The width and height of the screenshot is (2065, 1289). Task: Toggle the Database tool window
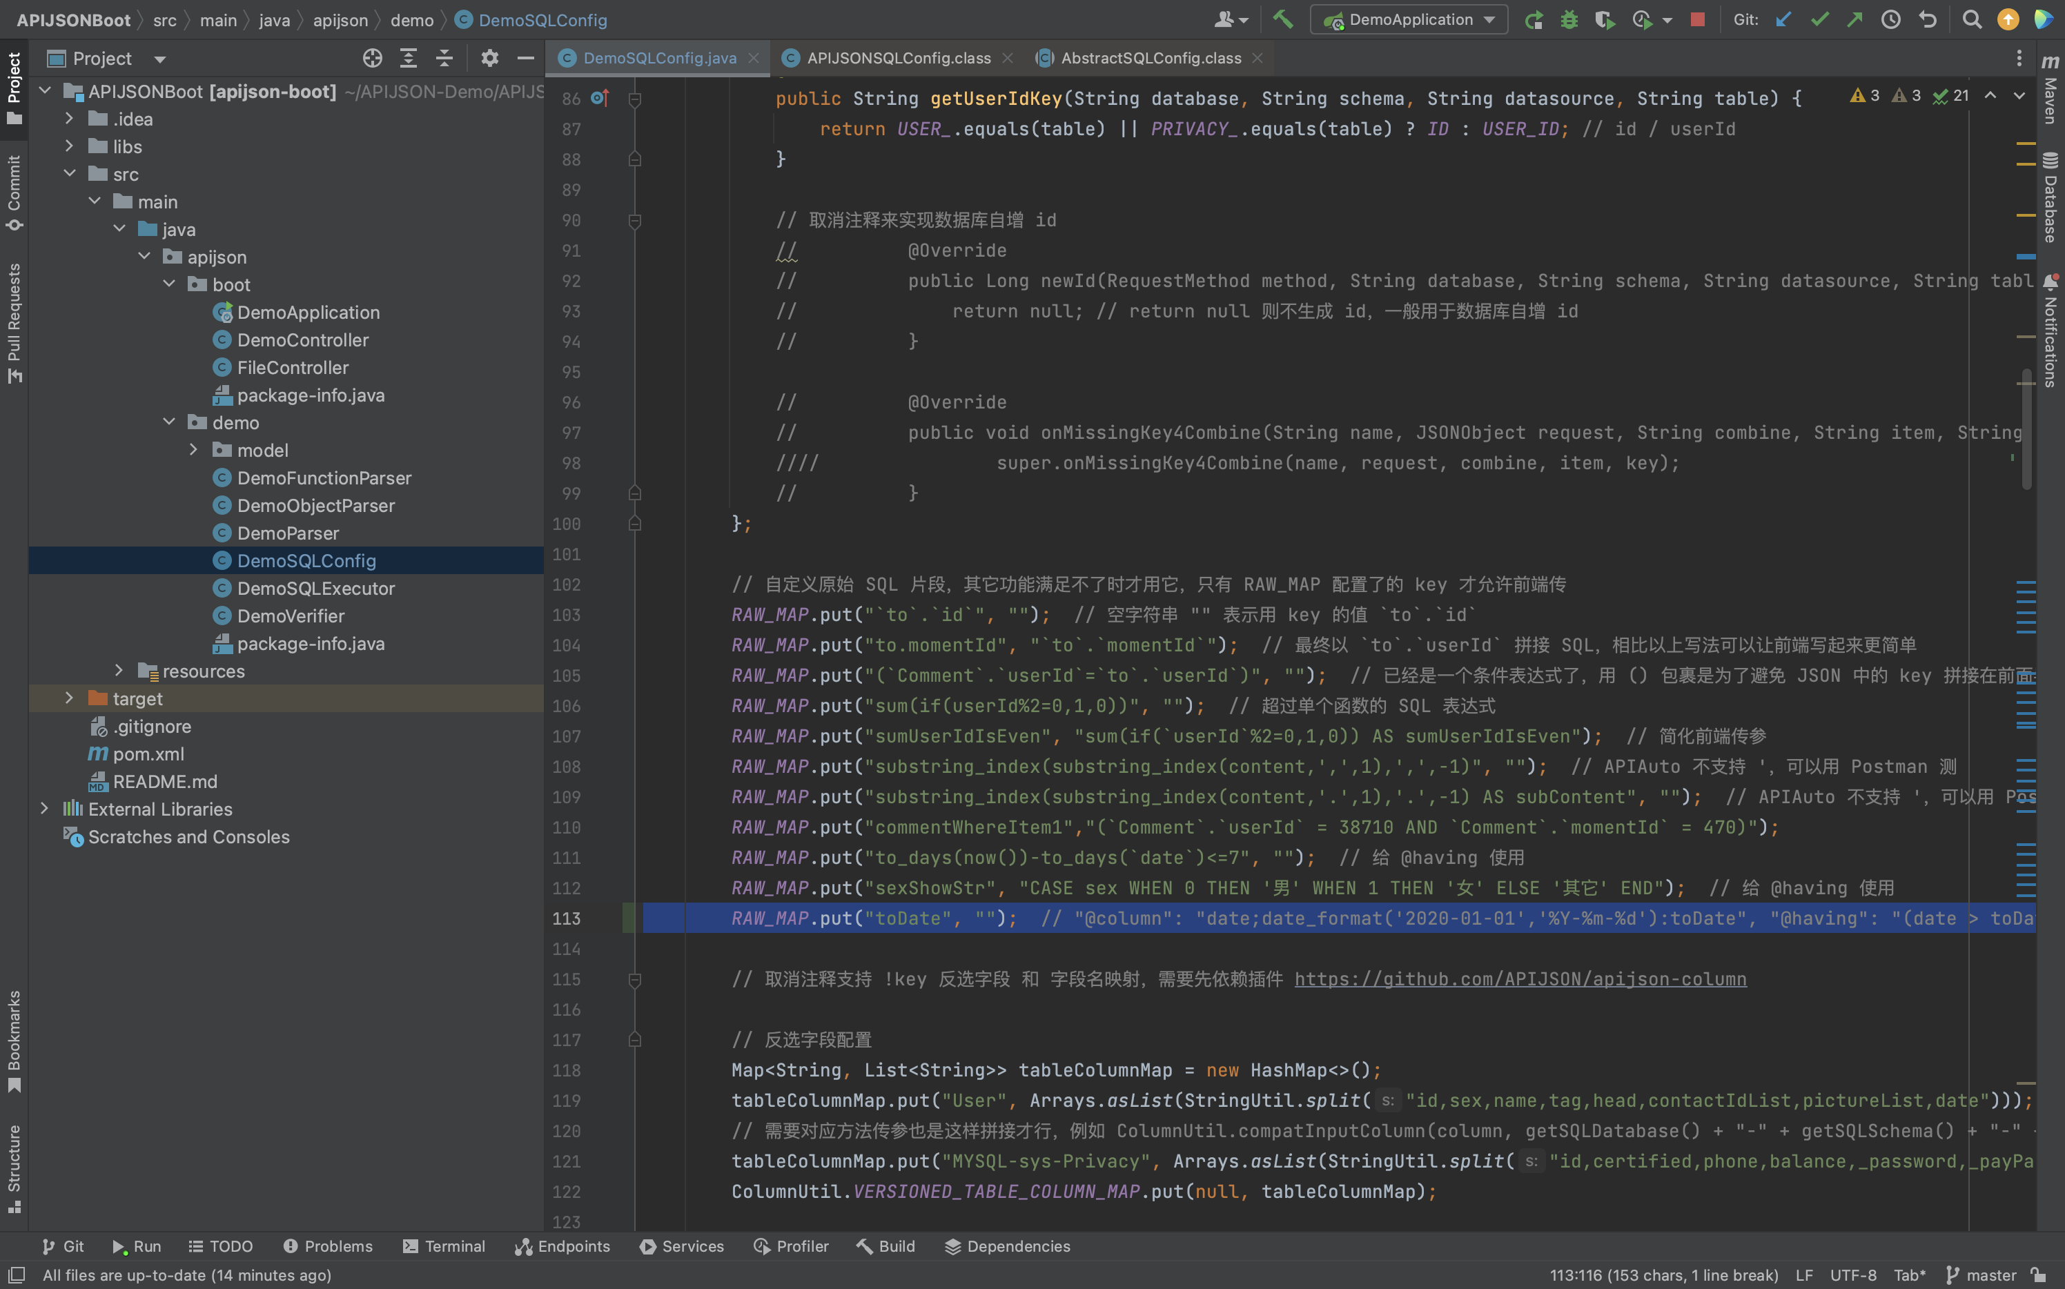(2050, 200)
